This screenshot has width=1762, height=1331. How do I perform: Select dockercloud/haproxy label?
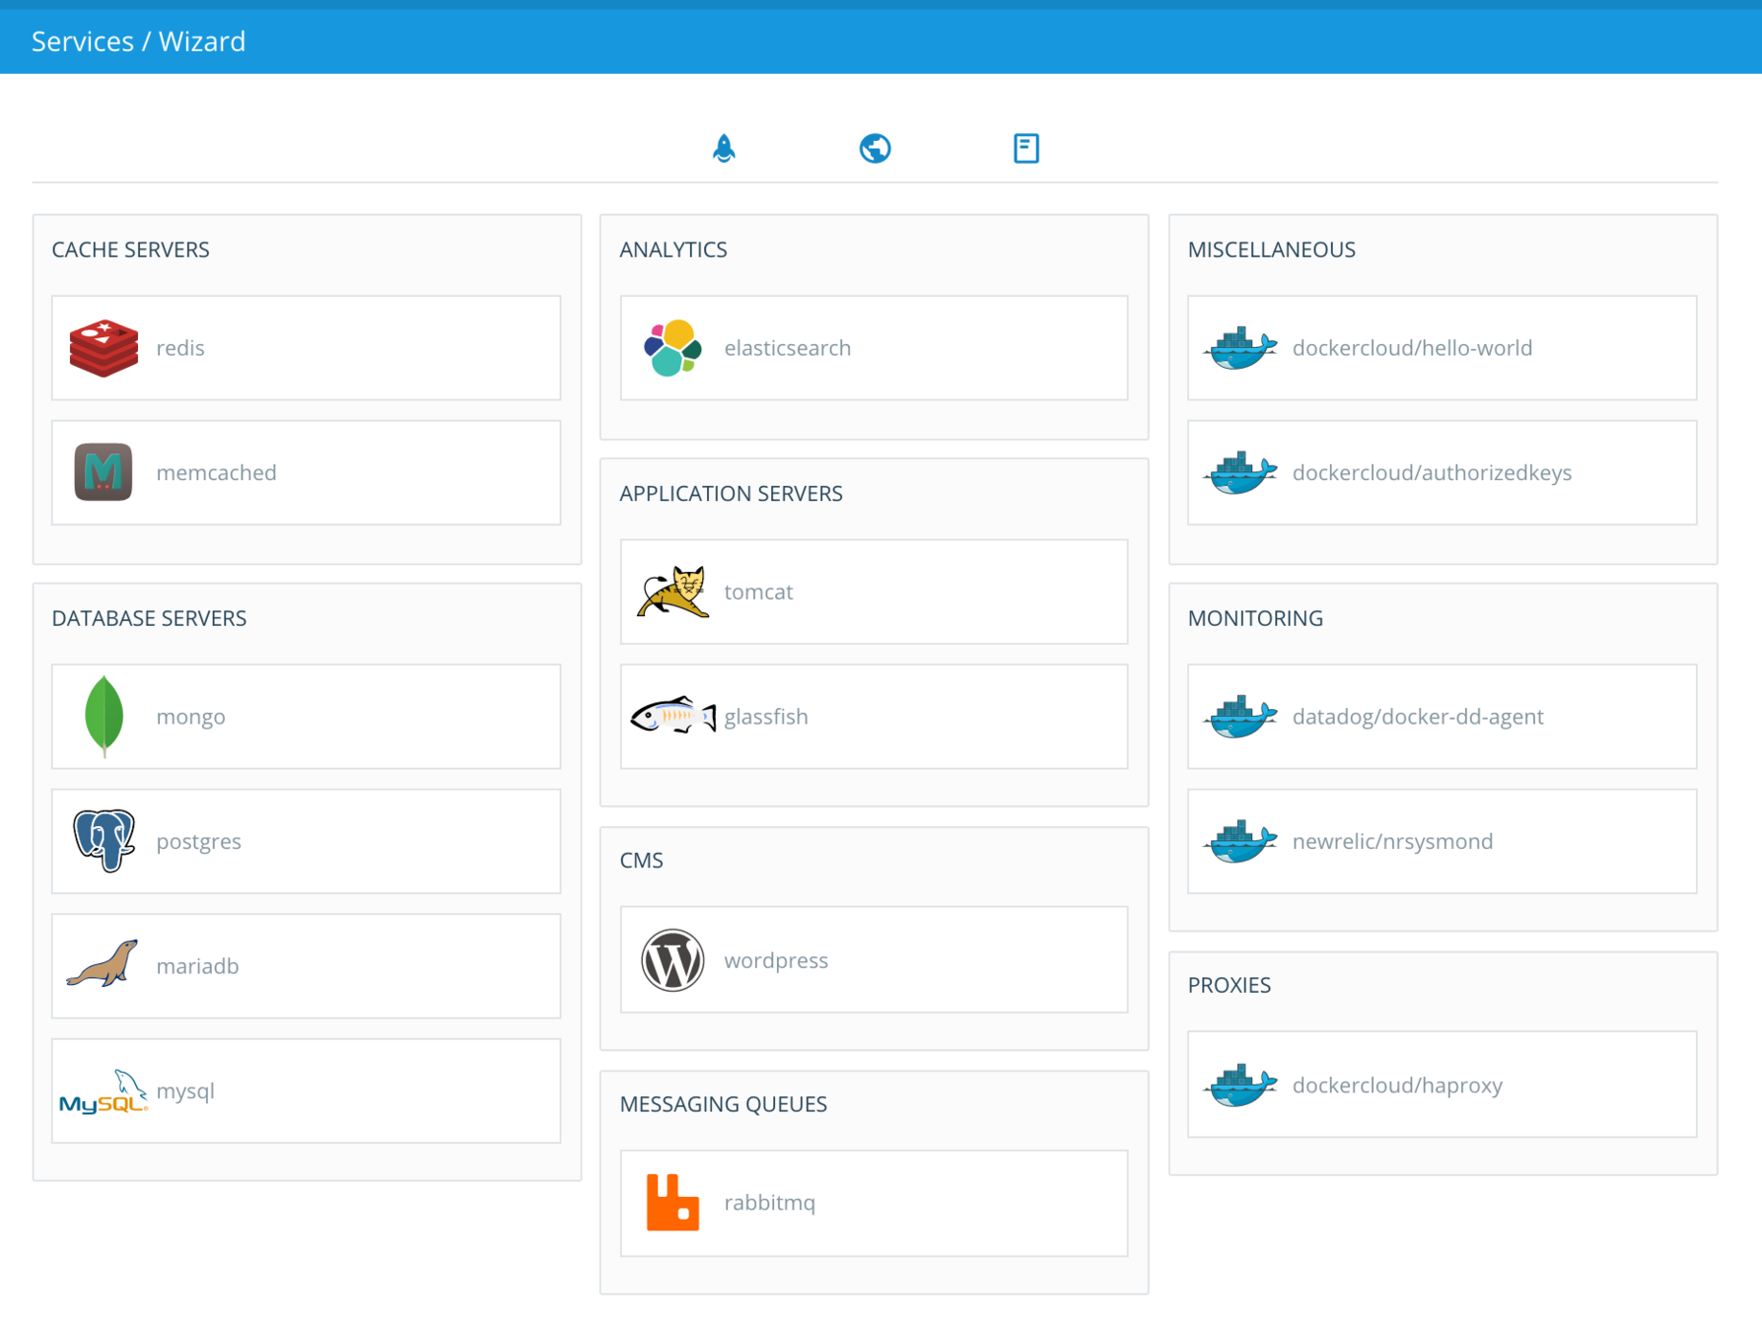[x=1397, y=1085]
